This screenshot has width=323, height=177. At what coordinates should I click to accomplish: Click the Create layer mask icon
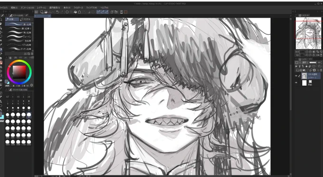314,70
